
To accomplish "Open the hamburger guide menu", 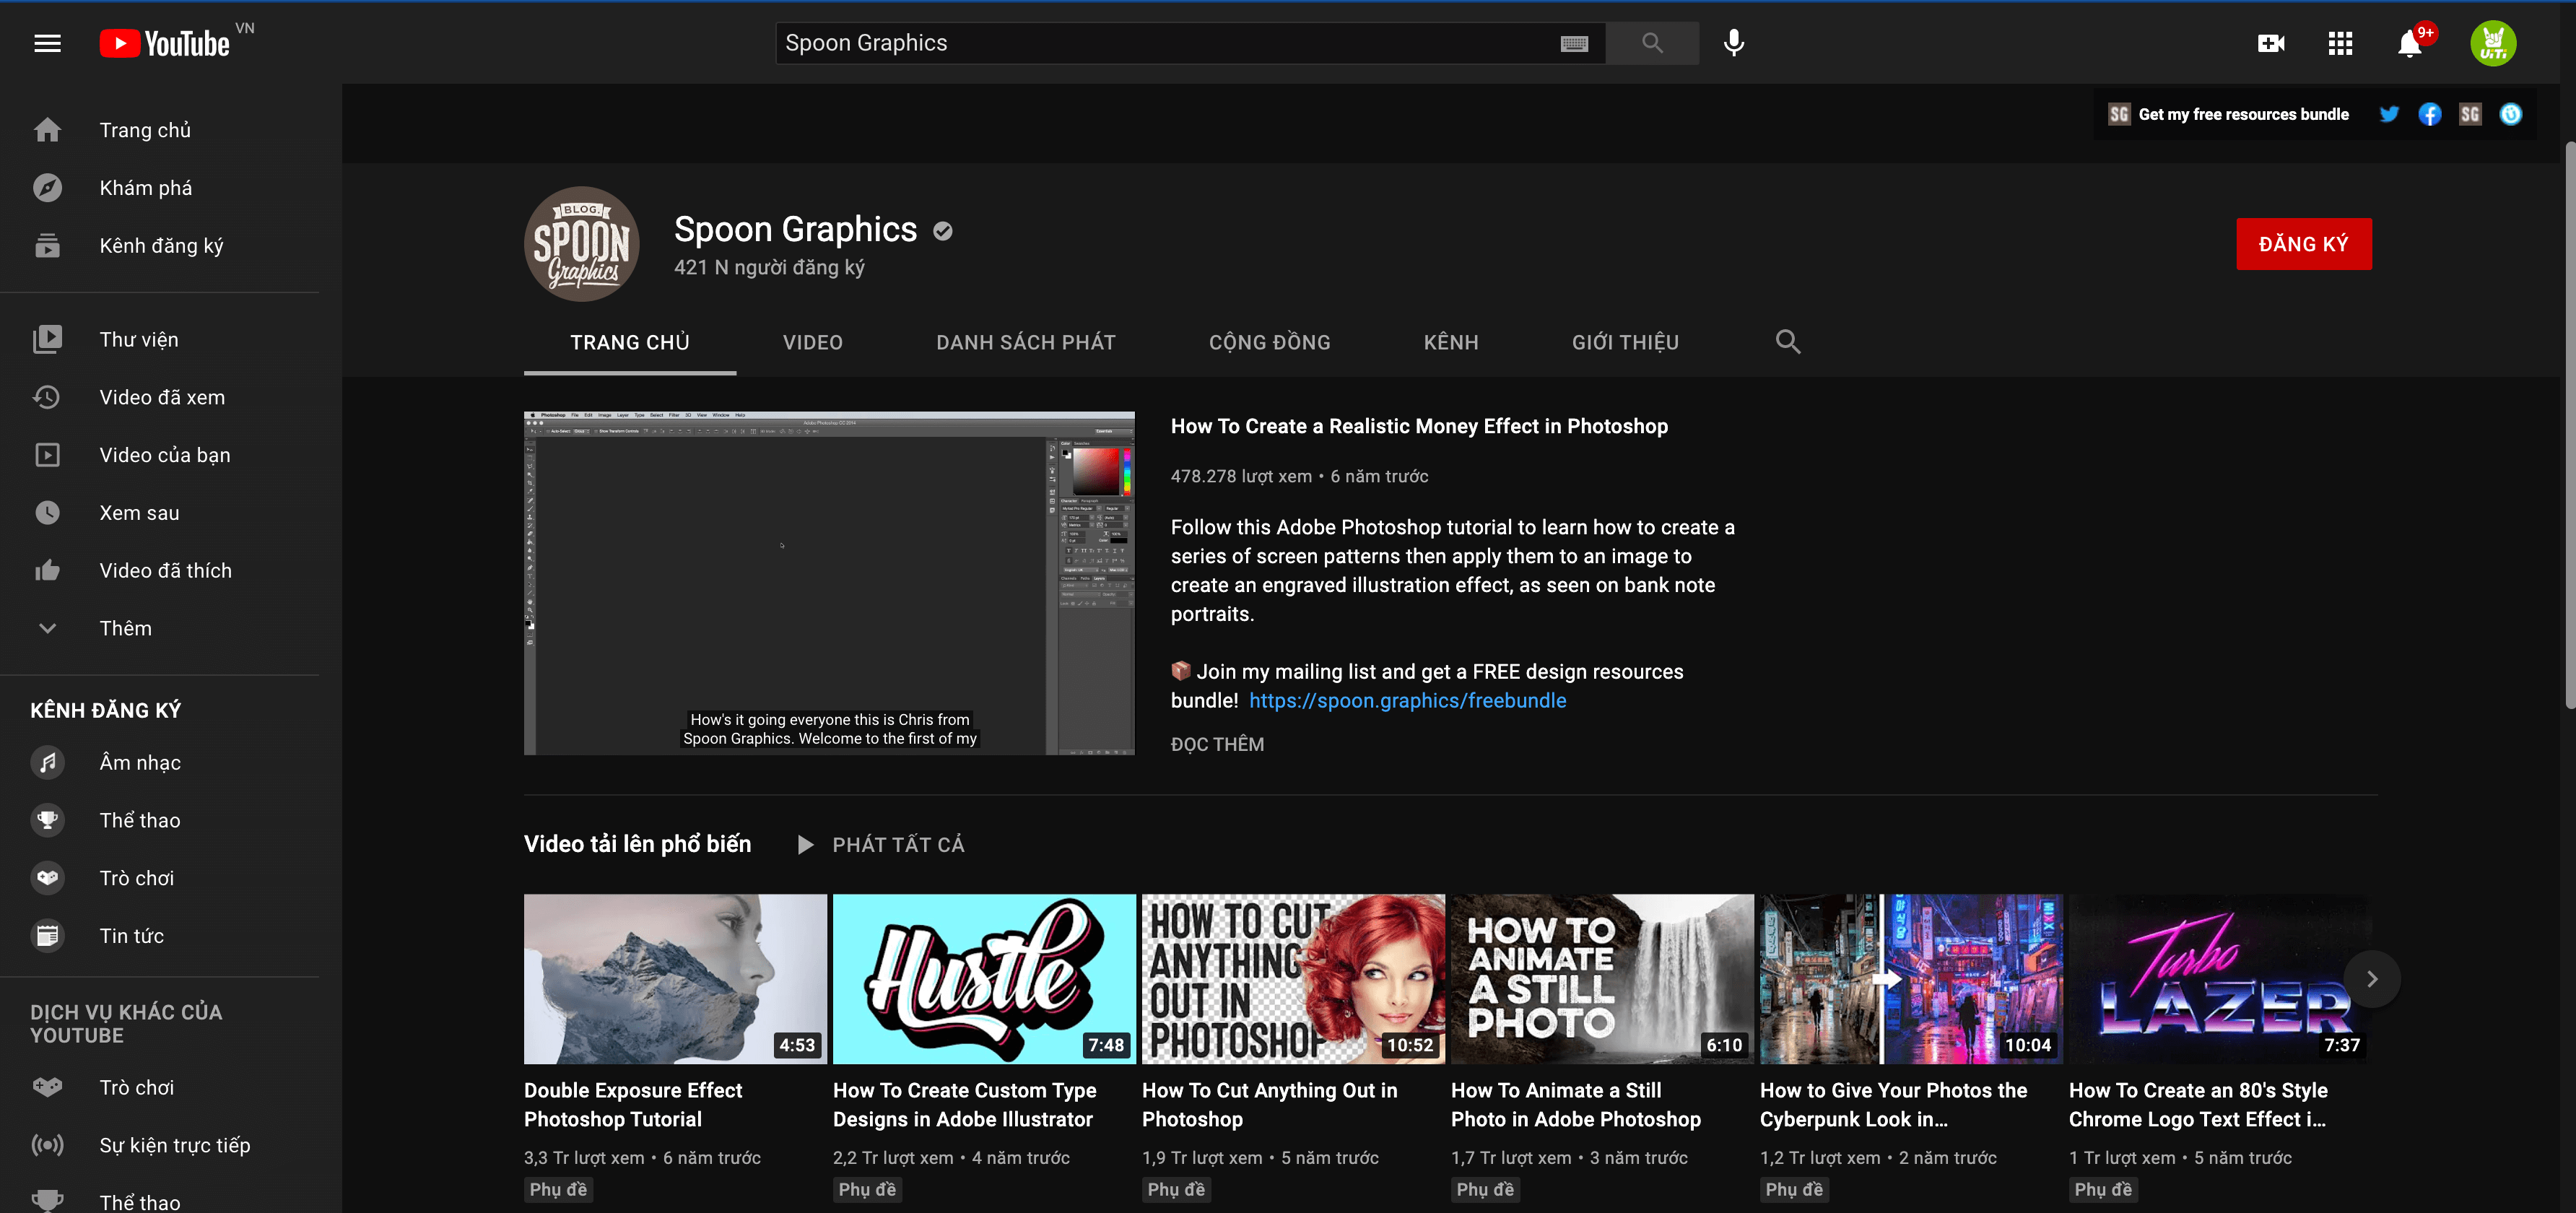I will click(x=47, y=43).
